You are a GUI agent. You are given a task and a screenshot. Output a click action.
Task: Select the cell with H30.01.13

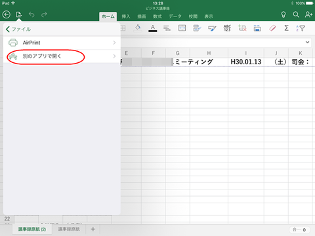(246, 62)
